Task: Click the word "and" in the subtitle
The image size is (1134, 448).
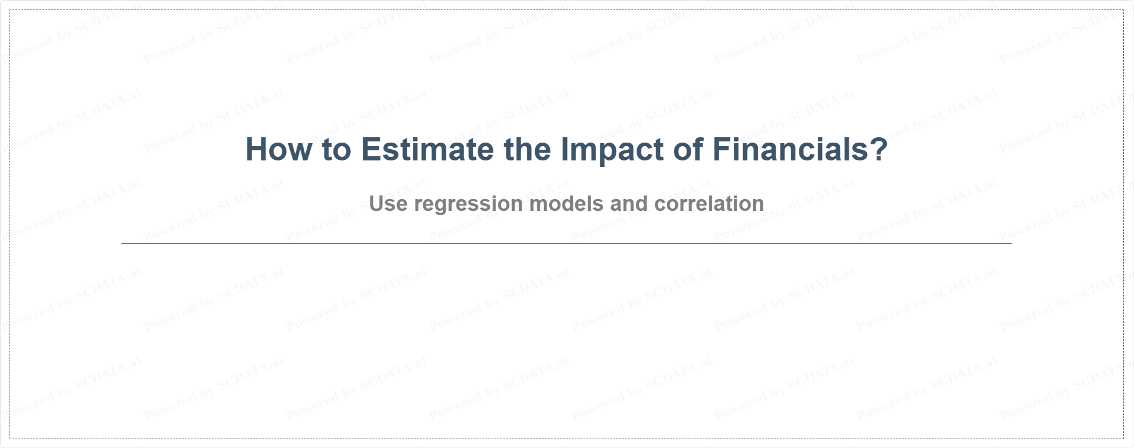Action: click(x=629, y=204)
